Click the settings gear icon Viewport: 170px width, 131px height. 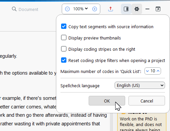(x=137, y=9)
